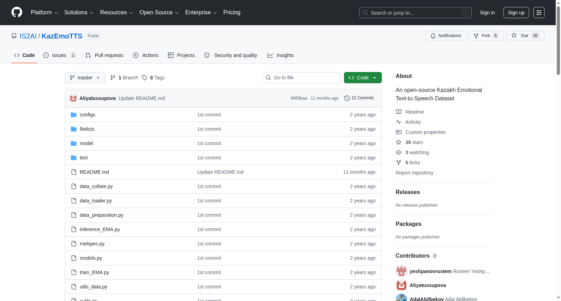Open the utils_data.py file
The height and width of the screenshot is (301, 561).
94,287
